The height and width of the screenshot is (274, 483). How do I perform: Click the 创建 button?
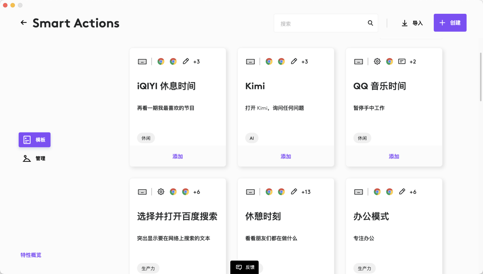[450, 23]
